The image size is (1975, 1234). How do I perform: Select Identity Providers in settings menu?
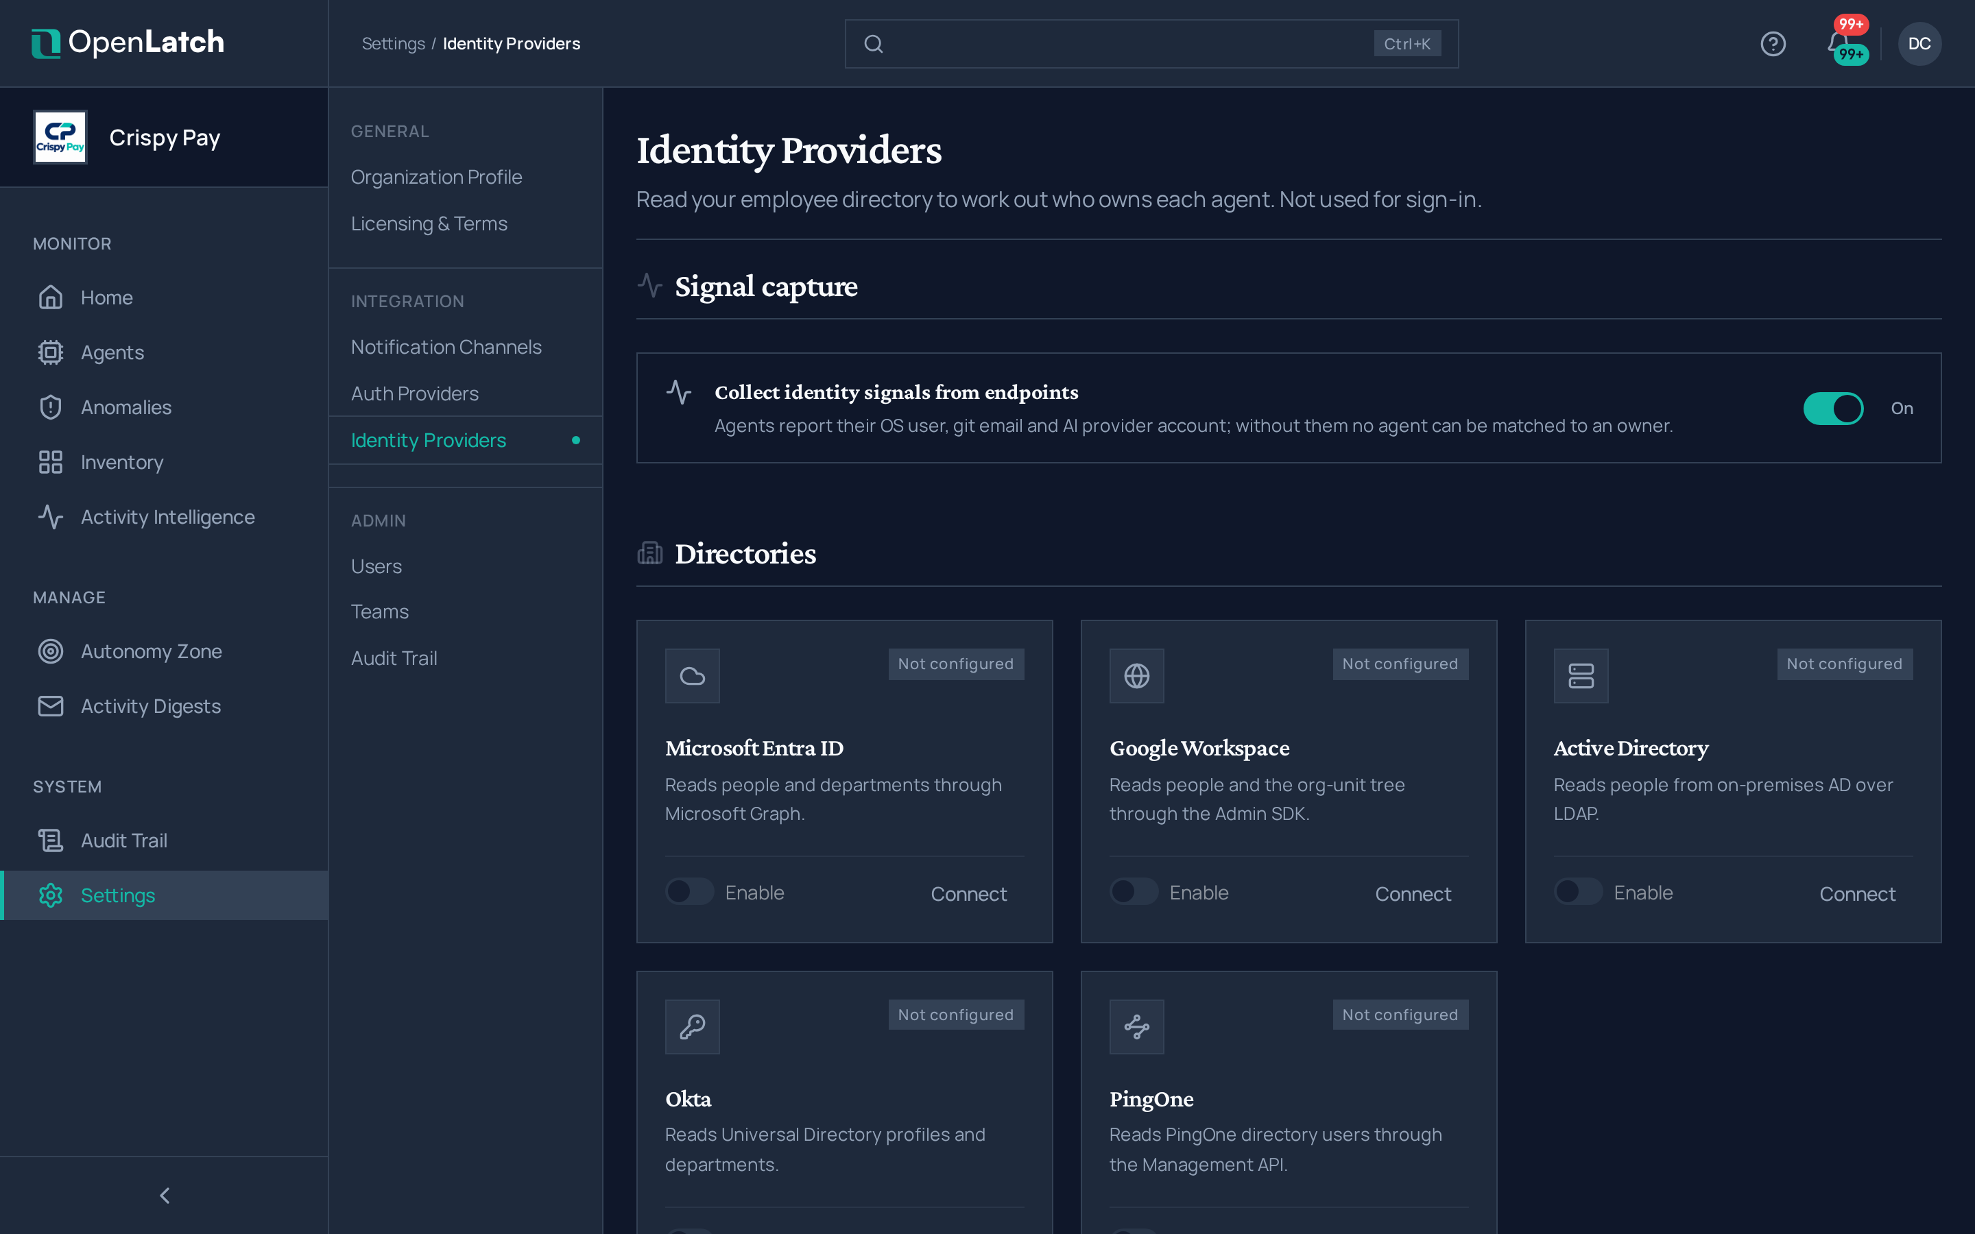pyautogui.click(x=465, y=440)
